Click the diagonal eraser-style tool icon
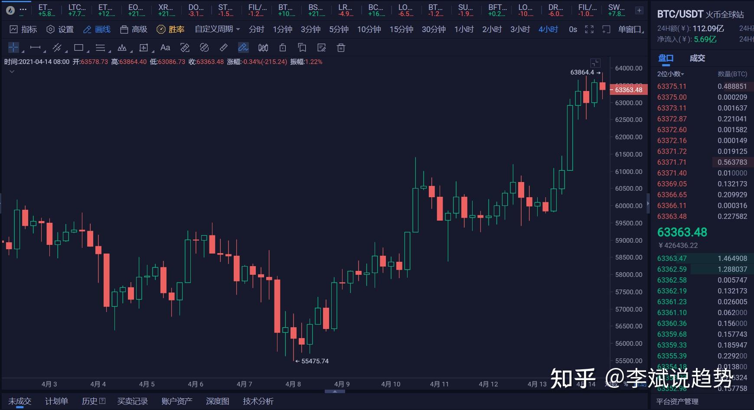Image resolution: width=754 pixels, height=410 pixels. tap(204, 47)
